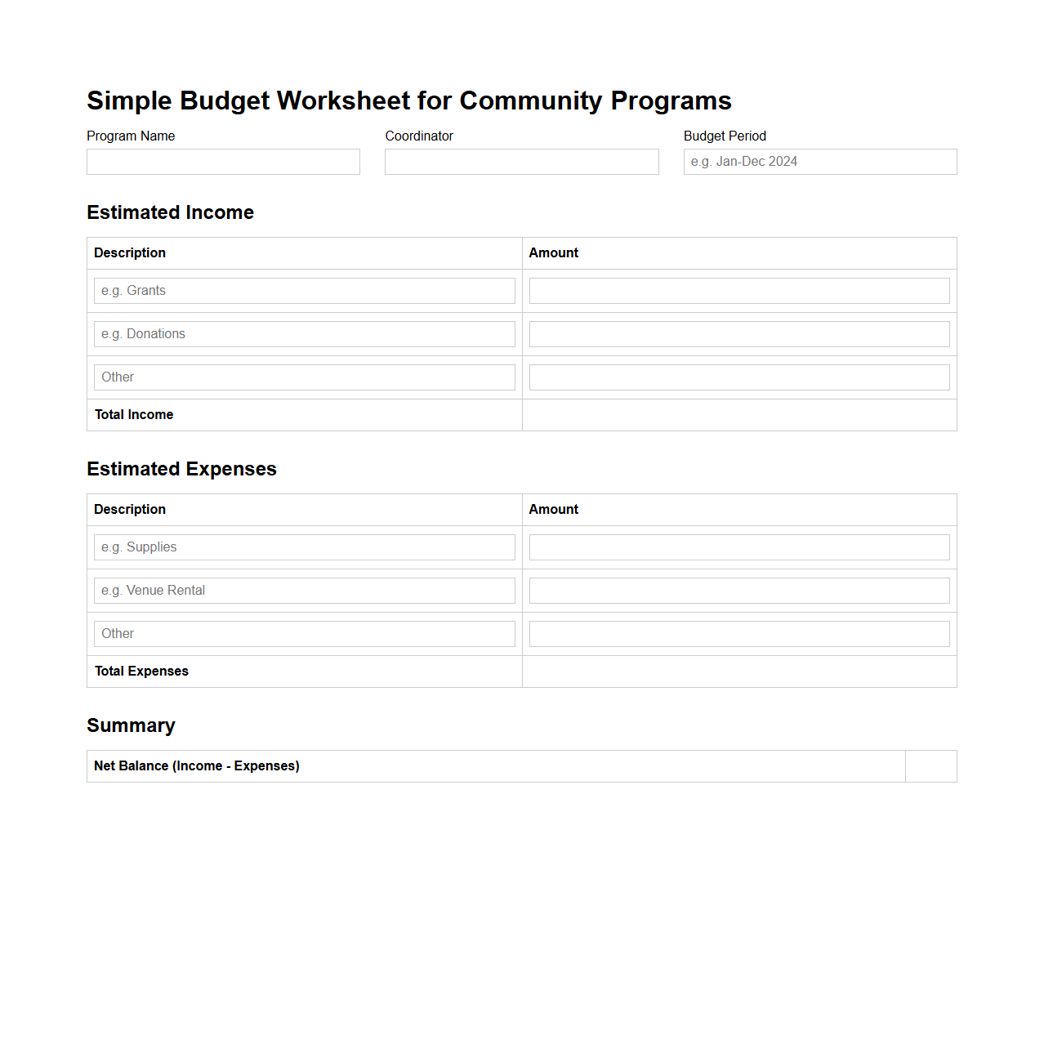
Task: Click the Summary heading
Action: (x=131, y=725)
